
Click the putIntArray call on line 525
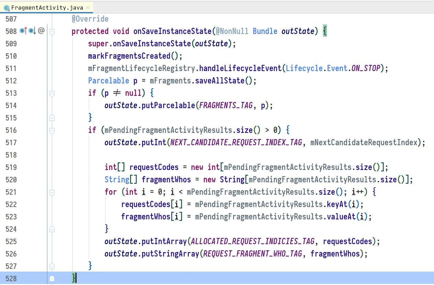tap(164, 241)
